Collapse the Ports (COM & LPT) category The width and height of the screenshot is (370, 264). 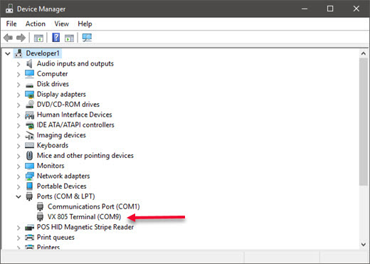point(18,196)
